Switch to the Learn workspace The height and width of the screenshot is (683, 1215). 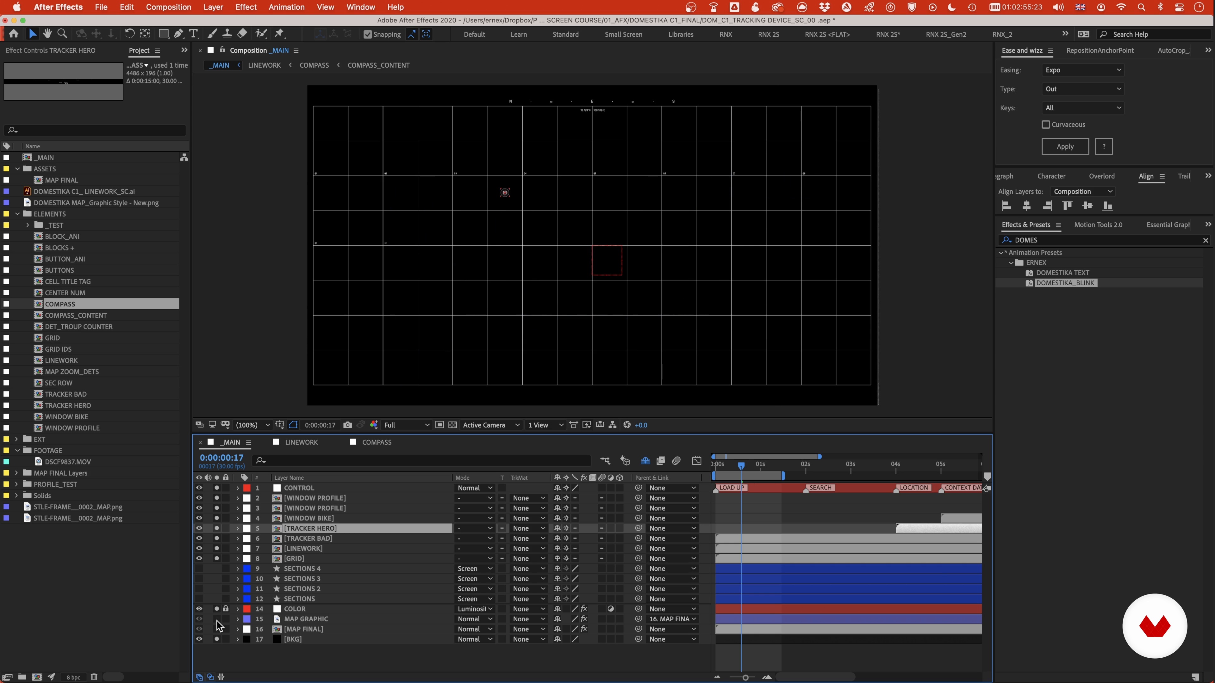point(518,34)
